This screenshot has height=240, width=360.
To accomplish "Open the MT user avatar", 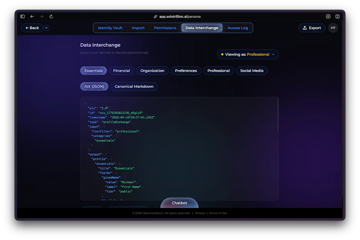I will [x=333, y=28].
